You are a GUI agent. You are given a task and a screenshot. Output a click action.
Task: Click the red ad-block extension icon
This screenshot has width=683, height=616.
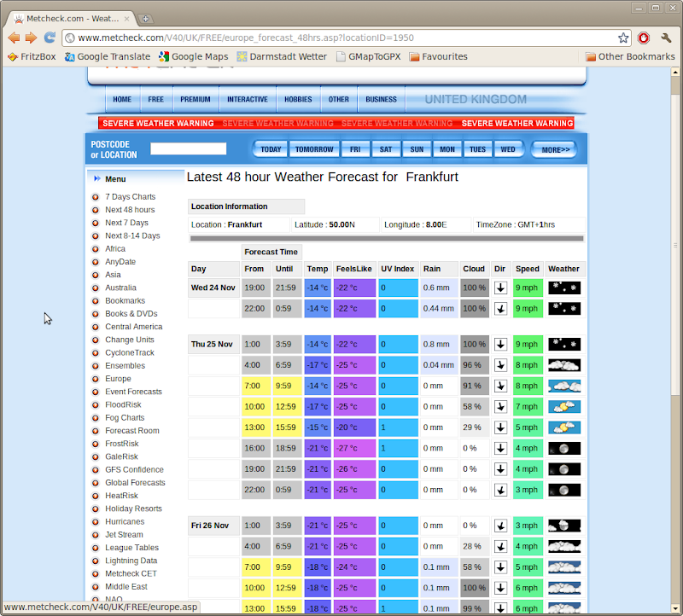tap(644, 38)
